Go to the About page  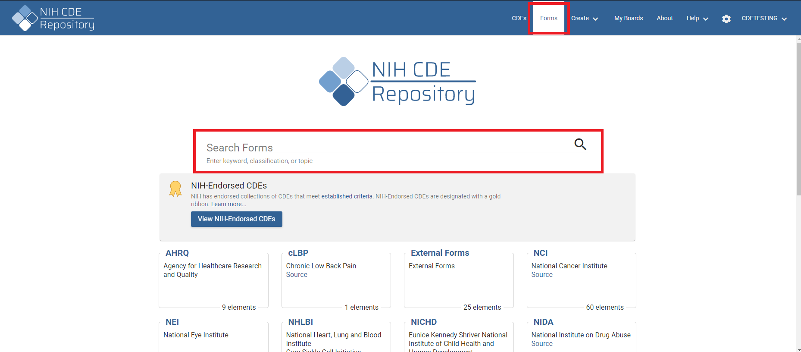(x=664, y=18)
